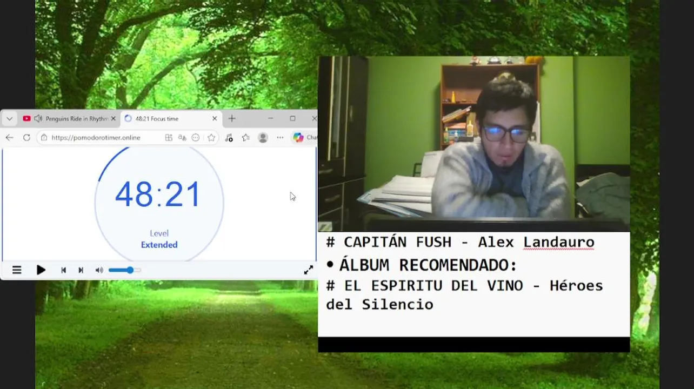Add this page to favorites star
The height and width of the screenshot is (389, 694).
pyautogui.click(x=211, y=138)
